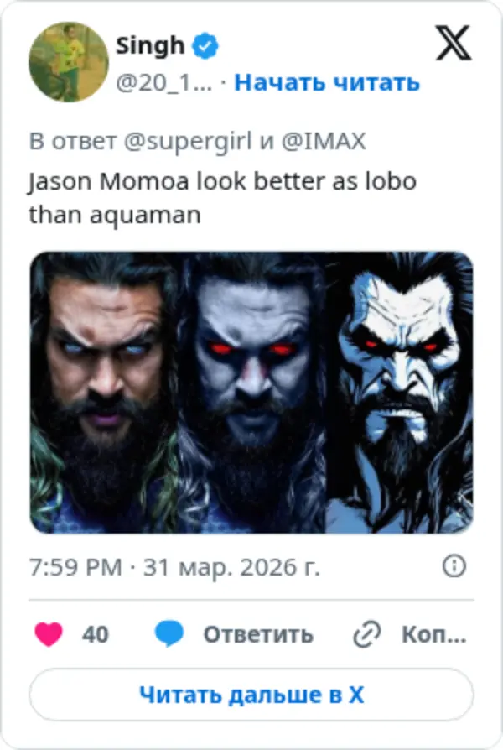The width and height of the screenshot is (503, 750).
Task: Click the blue verified badge next to Singh
Action: [205, 46]
